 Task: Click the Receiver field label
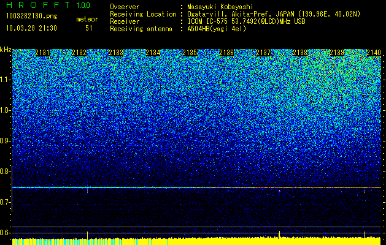click(x=125, y=21)
